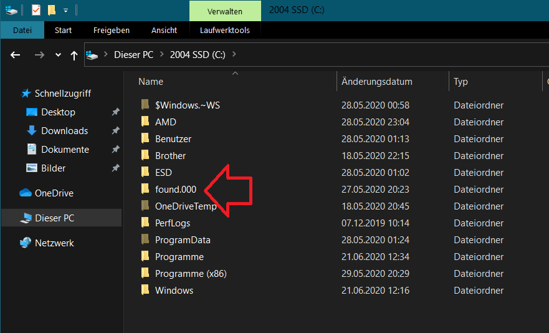The height and width of the screenshot is (333, 549).
Task: Click the found.000 folder icon
Action: tap(145, 188)
